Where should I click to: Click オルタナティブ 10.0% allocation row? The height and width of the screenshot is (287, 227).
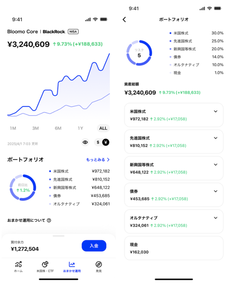(x=196, y=65)
